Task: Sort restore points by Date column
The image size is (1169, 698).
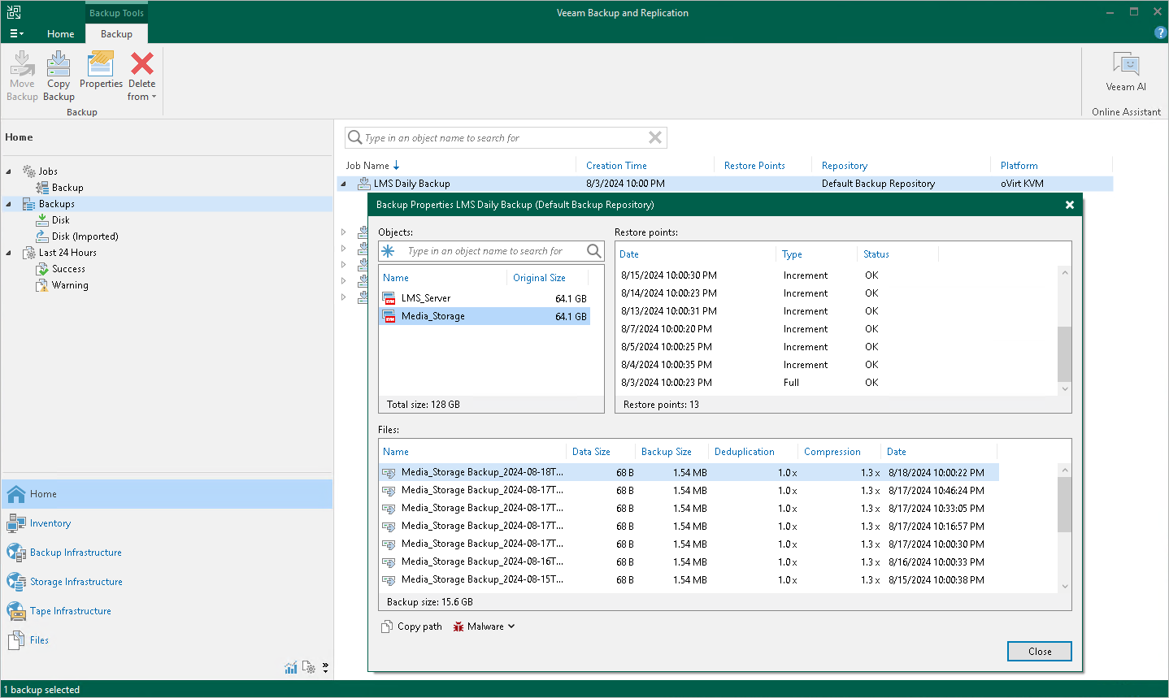Action: [x=629, y=254]
